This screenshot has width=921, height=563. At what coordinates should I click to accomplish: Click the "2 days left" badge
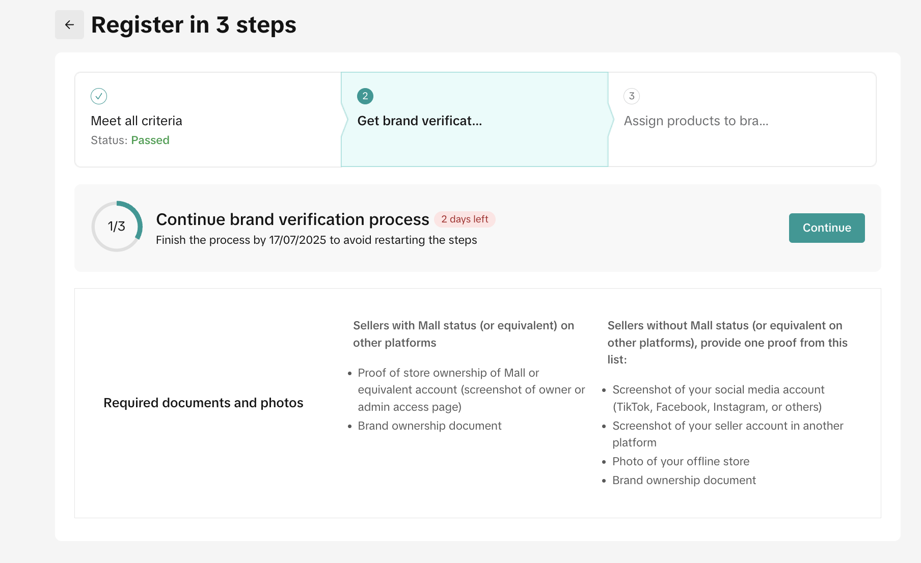[x=465, y=219]
